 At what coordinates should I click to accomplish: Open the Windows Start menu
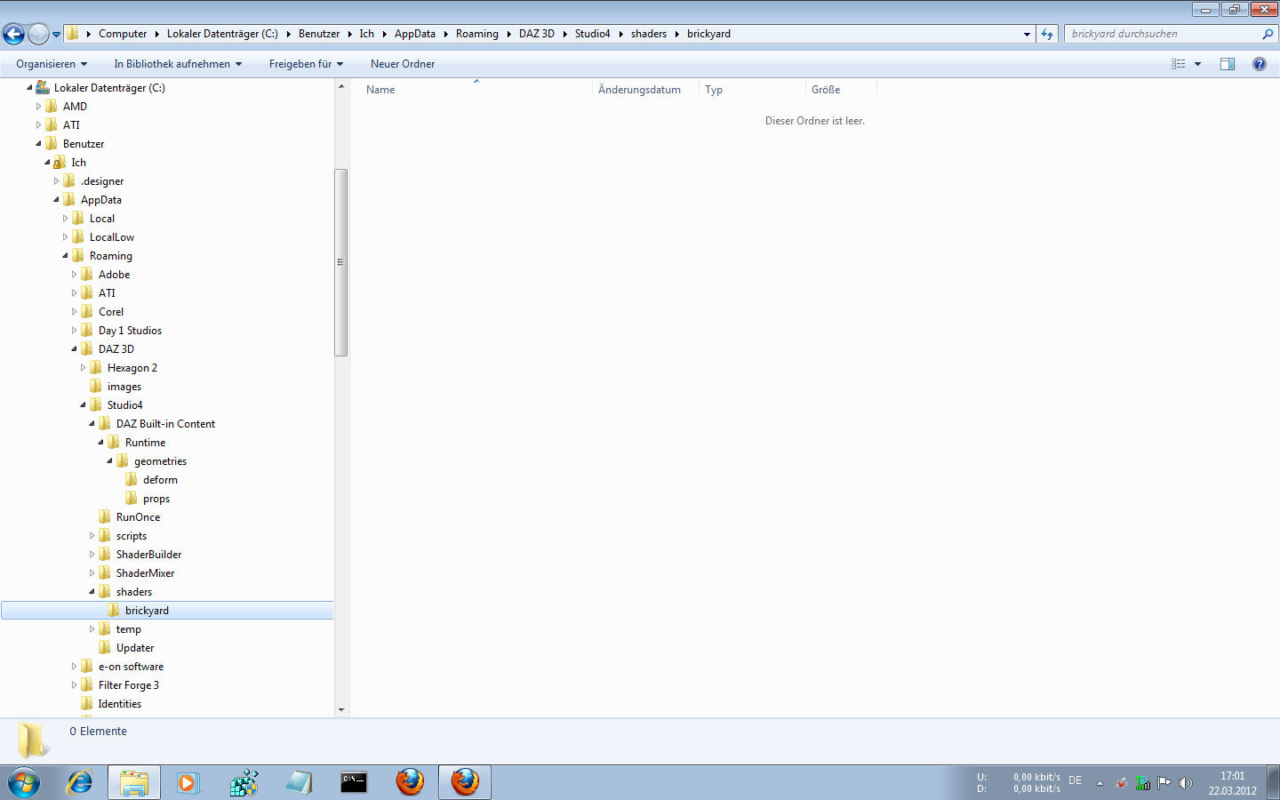tap(24, 783)
